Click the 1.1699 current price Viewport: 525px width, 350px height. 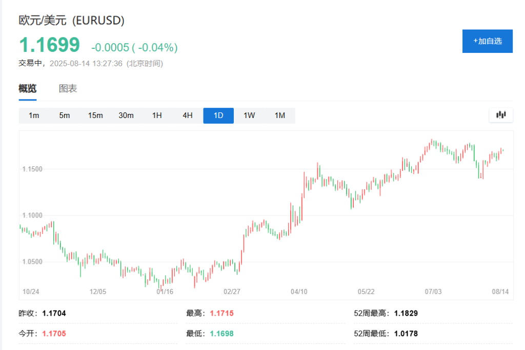point(50,45)
